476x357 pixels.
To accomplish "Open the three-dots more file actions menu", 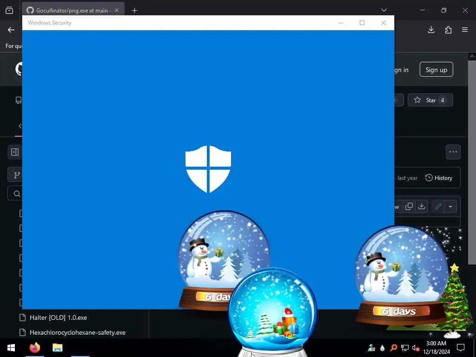I will pyautogui.click(x=453, y=152).
